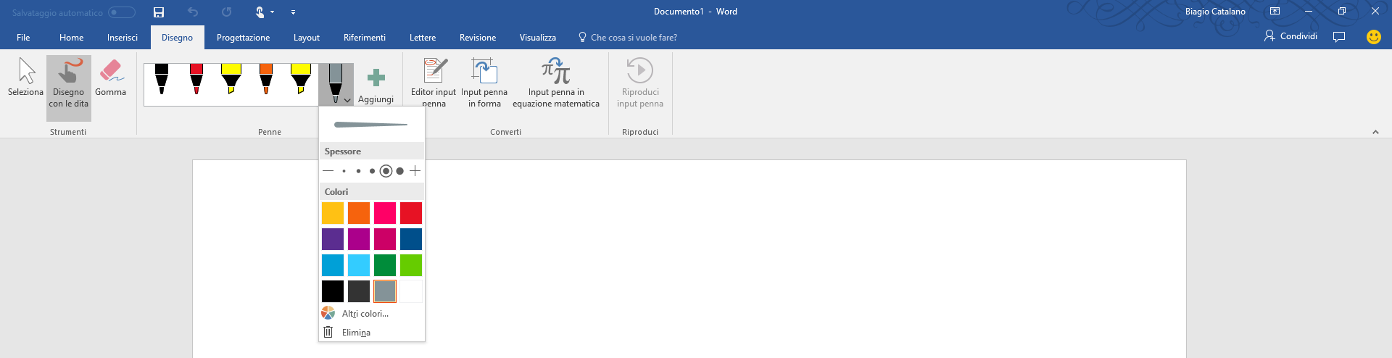Choose the smallest thickness dot
Viewport: 1392px width, 358px height.
[x=344, y=171]
